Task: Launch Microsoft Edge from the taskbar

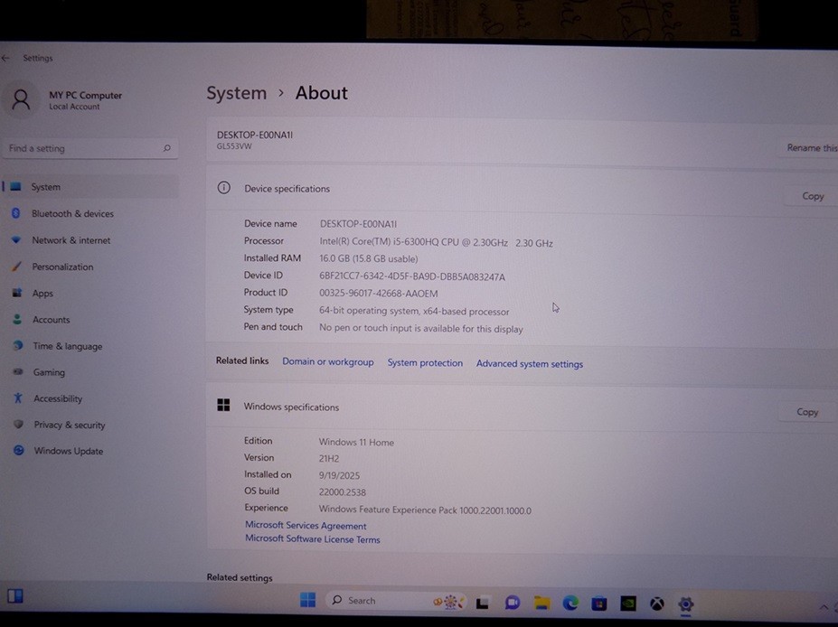Action: [570, 604]
